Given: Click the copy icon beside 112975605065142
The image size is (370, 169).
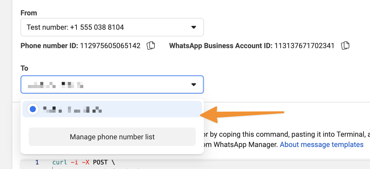Looking at the screenshot, I should point(151,45).
